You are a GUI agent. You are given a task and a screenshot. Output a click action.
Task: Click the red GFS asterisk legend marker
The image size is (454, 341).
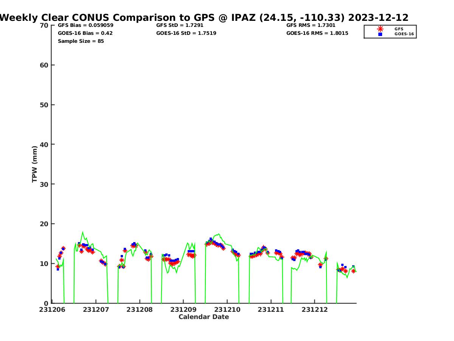(x=380, y=29)
